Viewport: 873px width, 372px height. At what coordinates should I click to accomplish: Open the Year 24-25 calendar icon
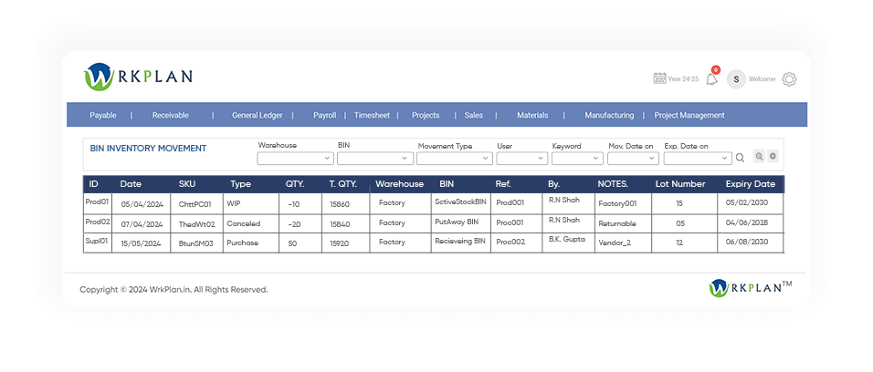(x=659, y=78)
